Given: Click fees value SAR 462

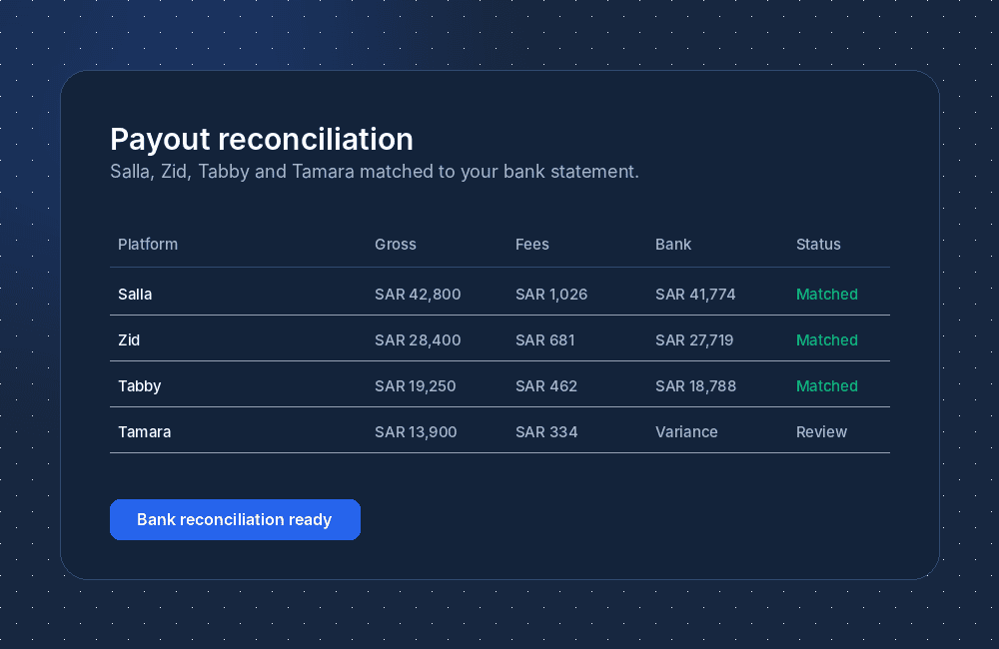Looking at the screenshot, I should [546, 386].
